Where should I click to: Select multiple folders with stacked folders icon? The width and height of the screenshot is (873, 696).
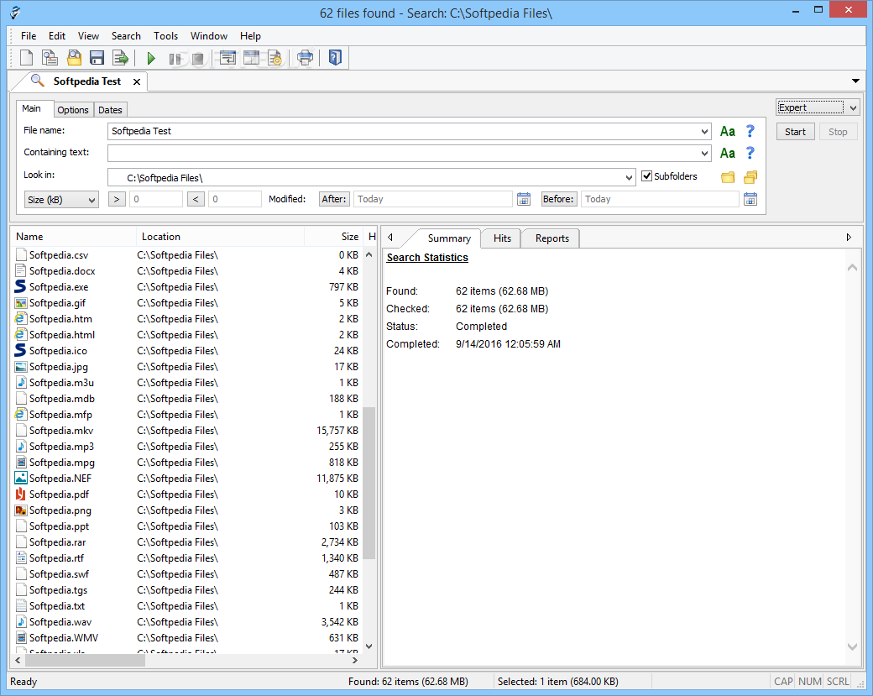[750, 177]
